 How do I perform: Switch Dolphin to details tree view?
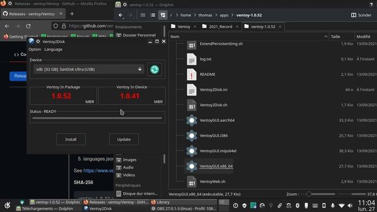coord(163,15)
